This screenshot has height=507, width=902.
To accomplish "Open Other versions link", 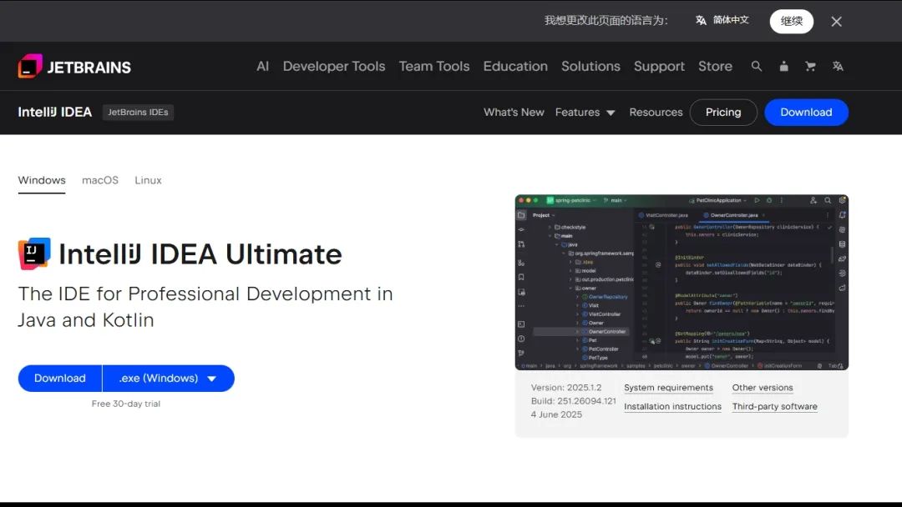I will [763, 388].
